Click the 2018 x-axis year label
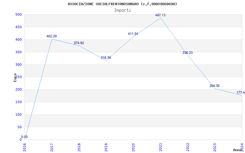The width and height of the screenshot is (245, 153). [79, 147]
